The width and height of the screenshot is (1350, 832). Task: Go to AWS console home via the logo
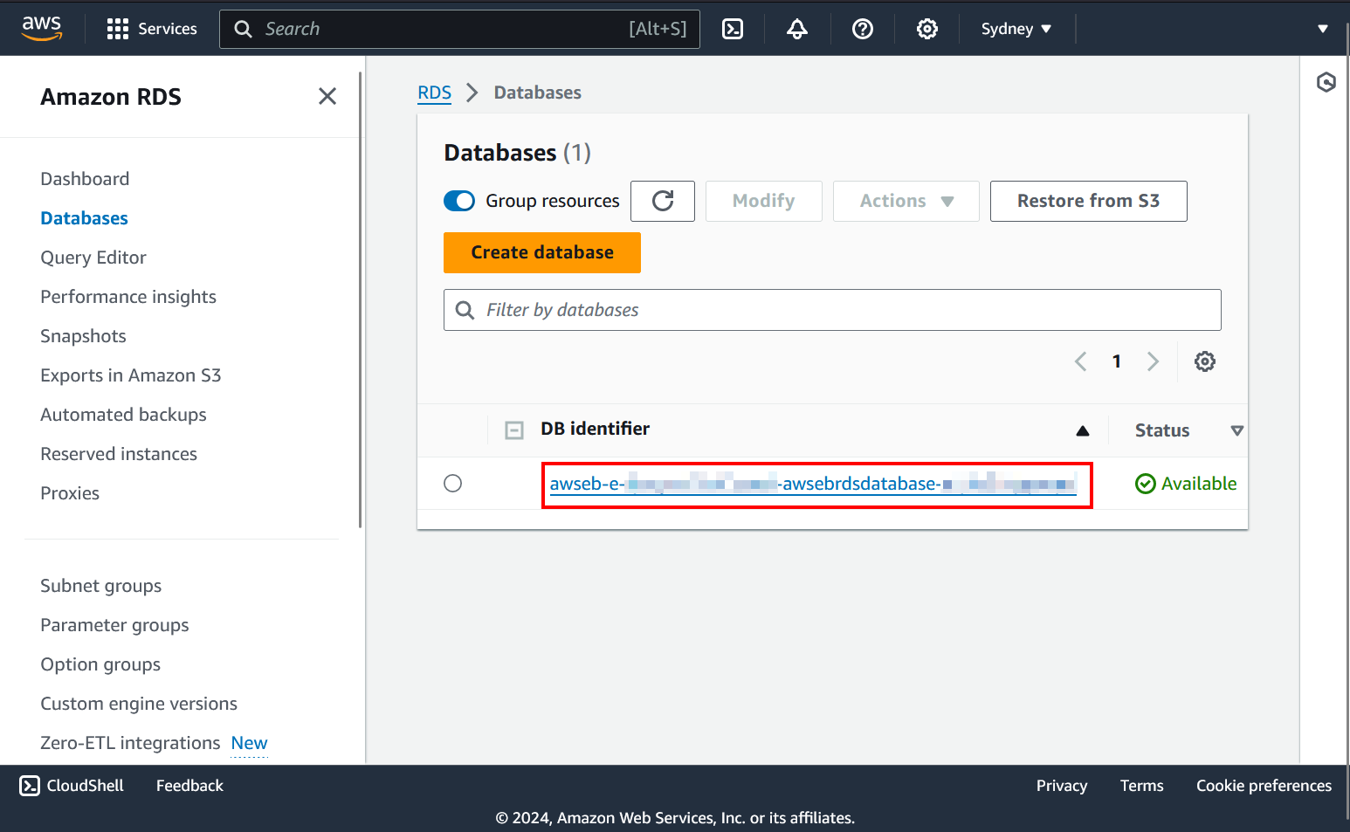click(x=41, y=28)
